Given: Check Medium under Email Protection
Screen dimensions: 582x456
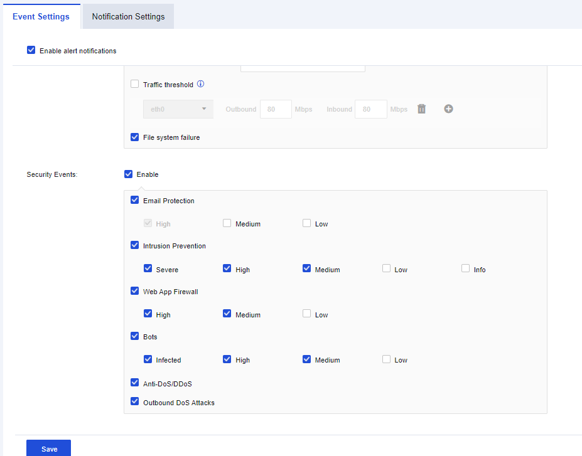Looking at the screenshot, I should (x=227, y=223).
